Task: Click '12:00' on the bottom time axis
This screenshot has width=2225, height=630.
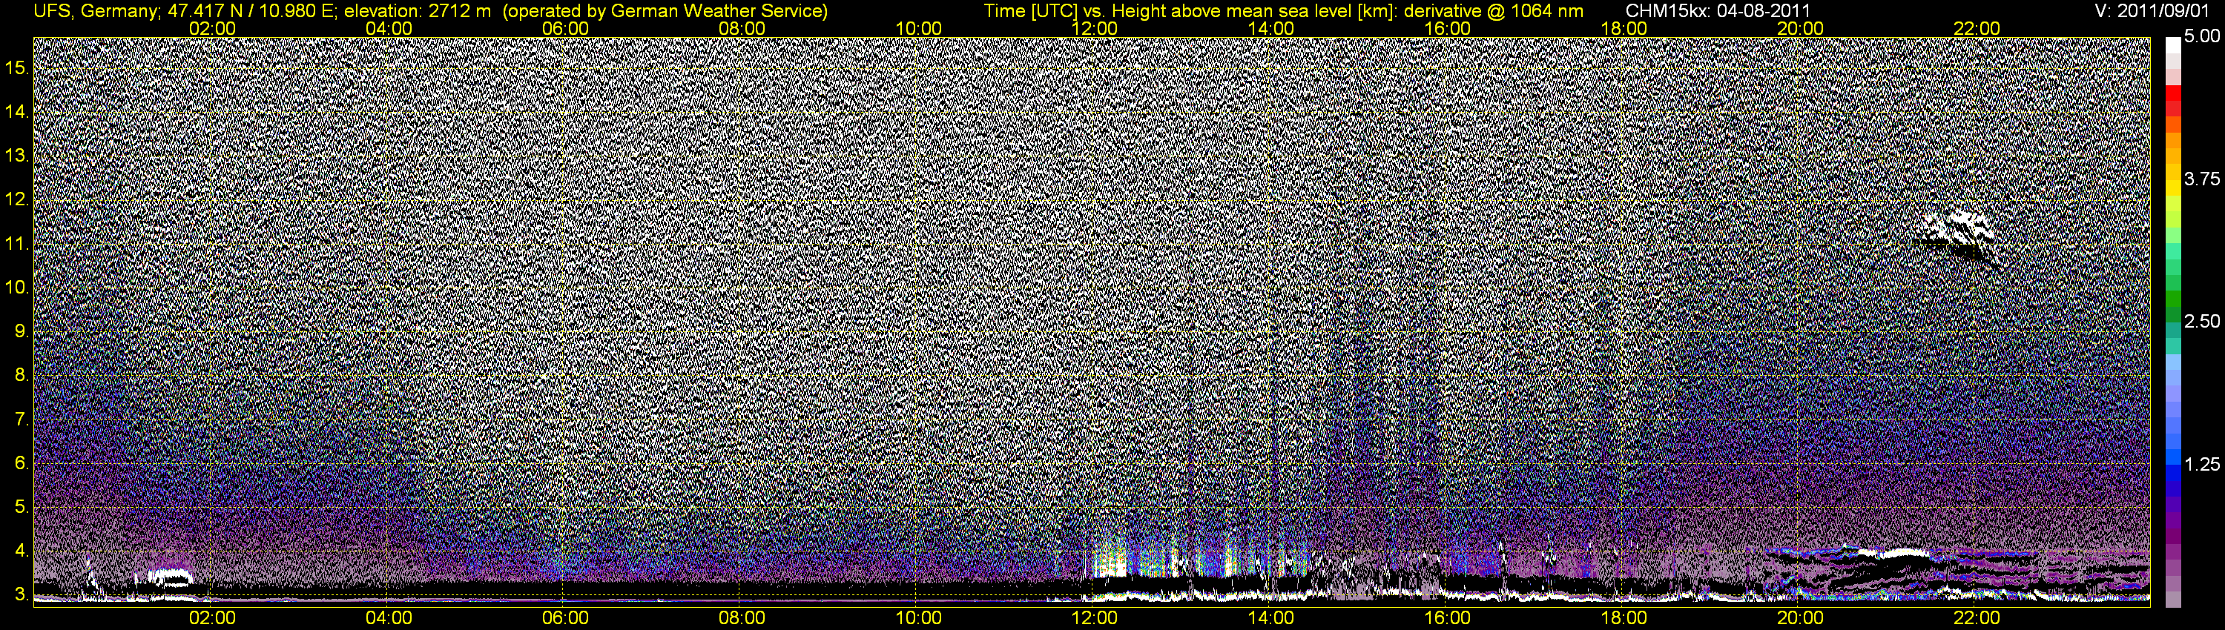Action: [1095, 618]
